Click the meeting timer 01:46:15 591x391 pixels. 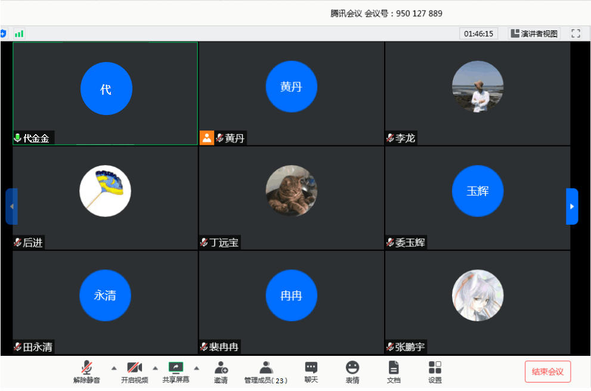point(479,33)
